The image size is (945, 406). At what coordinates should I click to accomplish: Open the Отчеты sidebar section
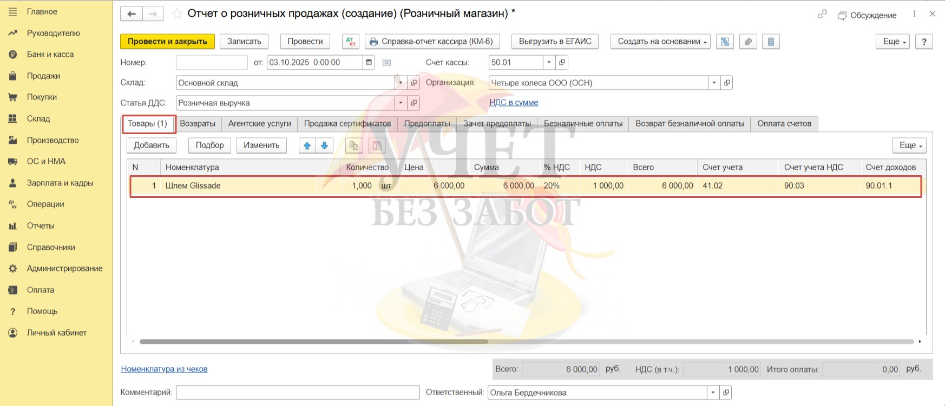[x=41, y=225]
